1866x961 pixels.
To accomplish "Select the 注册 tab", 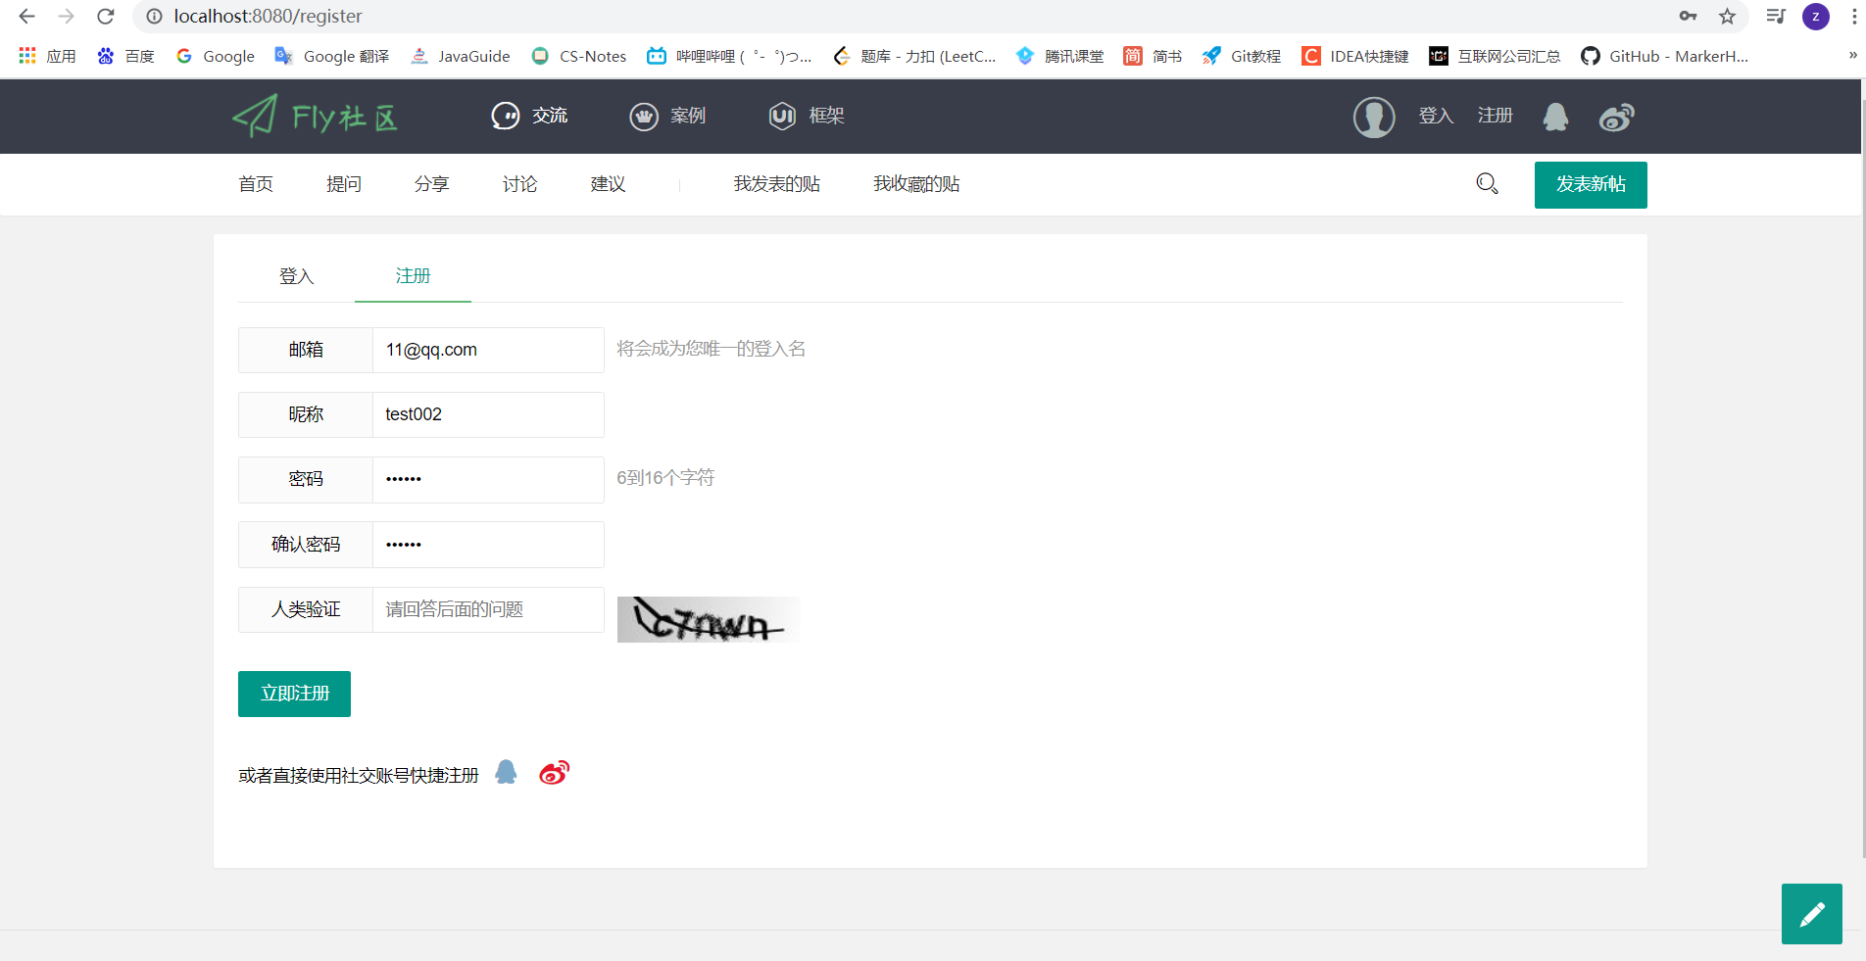I will pos(412,276).
